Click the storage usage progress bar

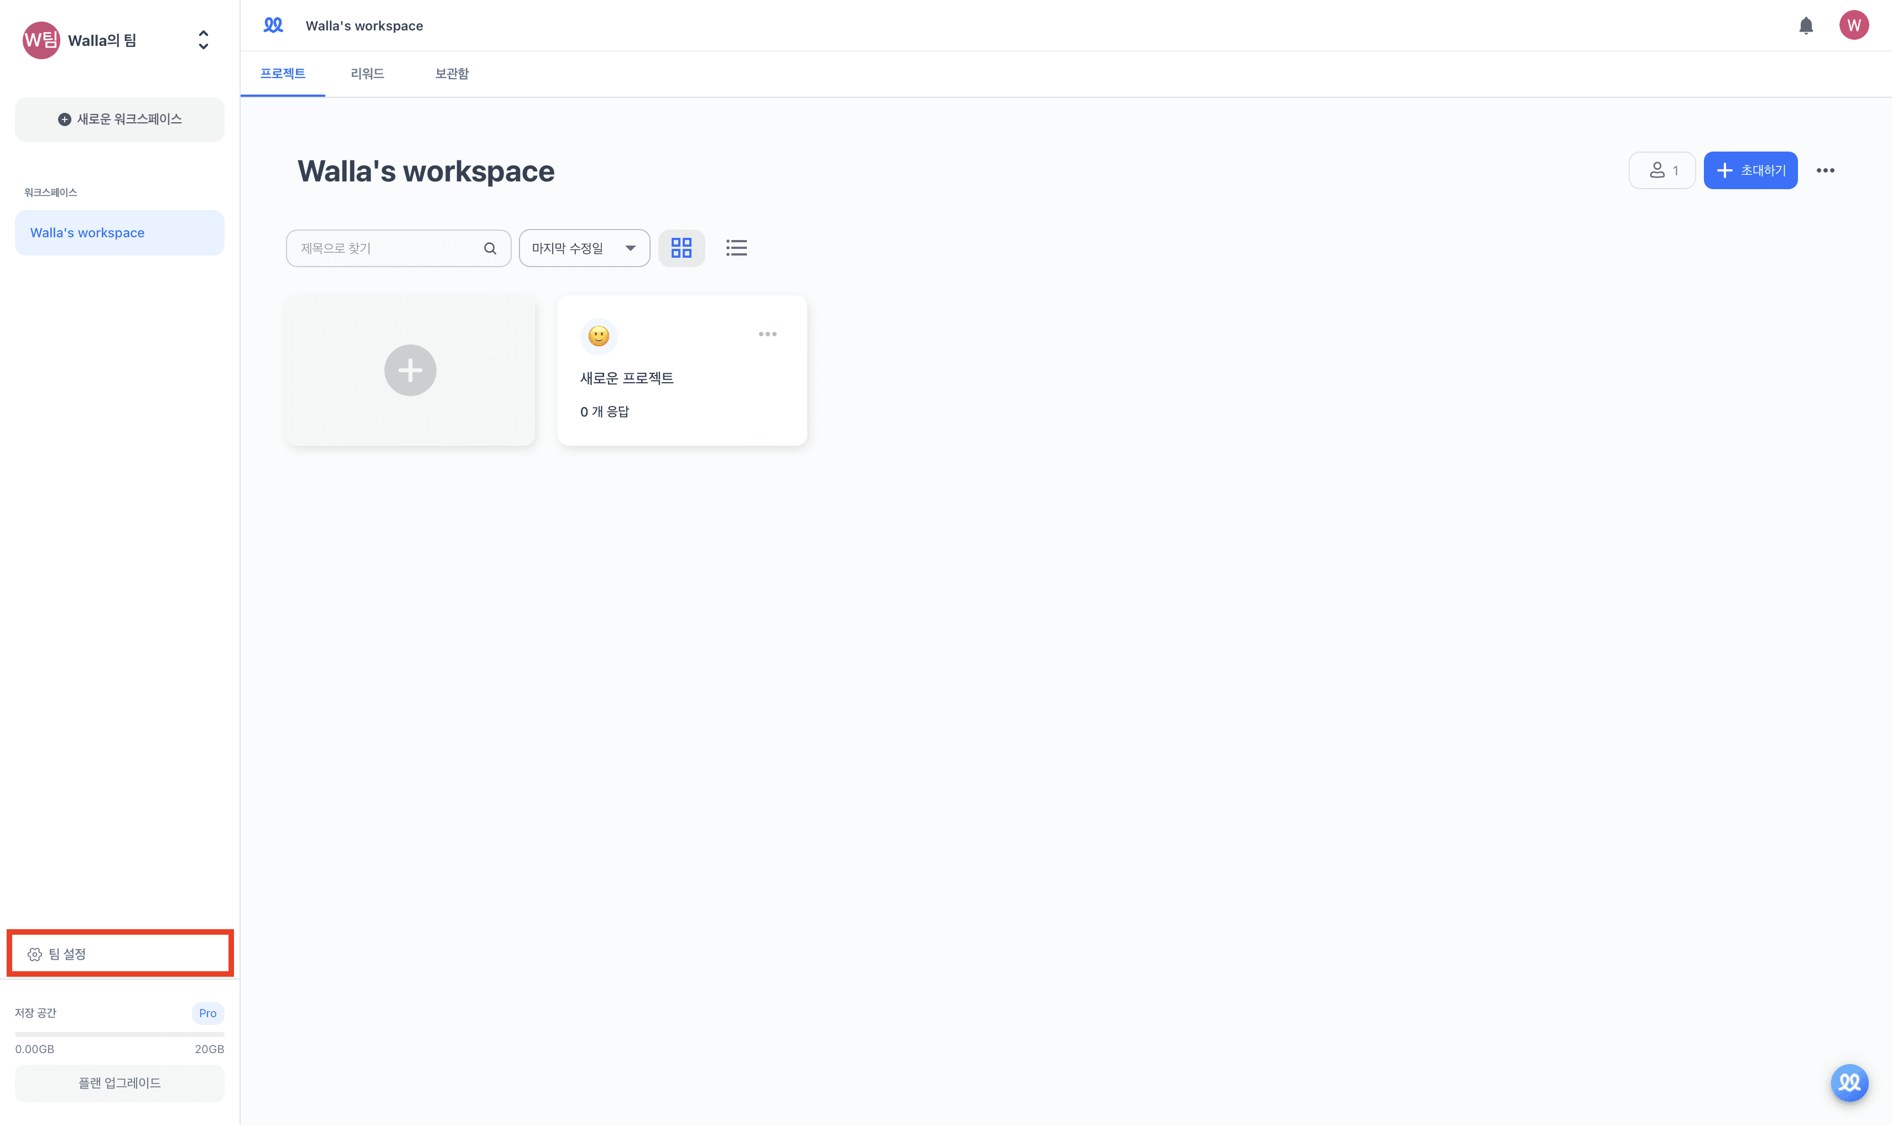pyautogui.click(x=119, y=1034)
